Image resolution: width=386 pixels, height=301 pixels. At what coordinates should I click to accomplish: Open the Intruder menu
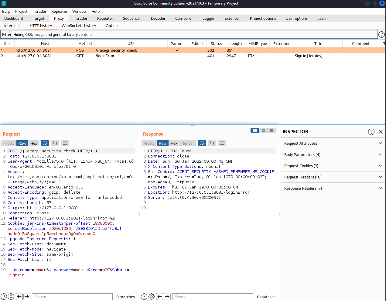[39, 11]
